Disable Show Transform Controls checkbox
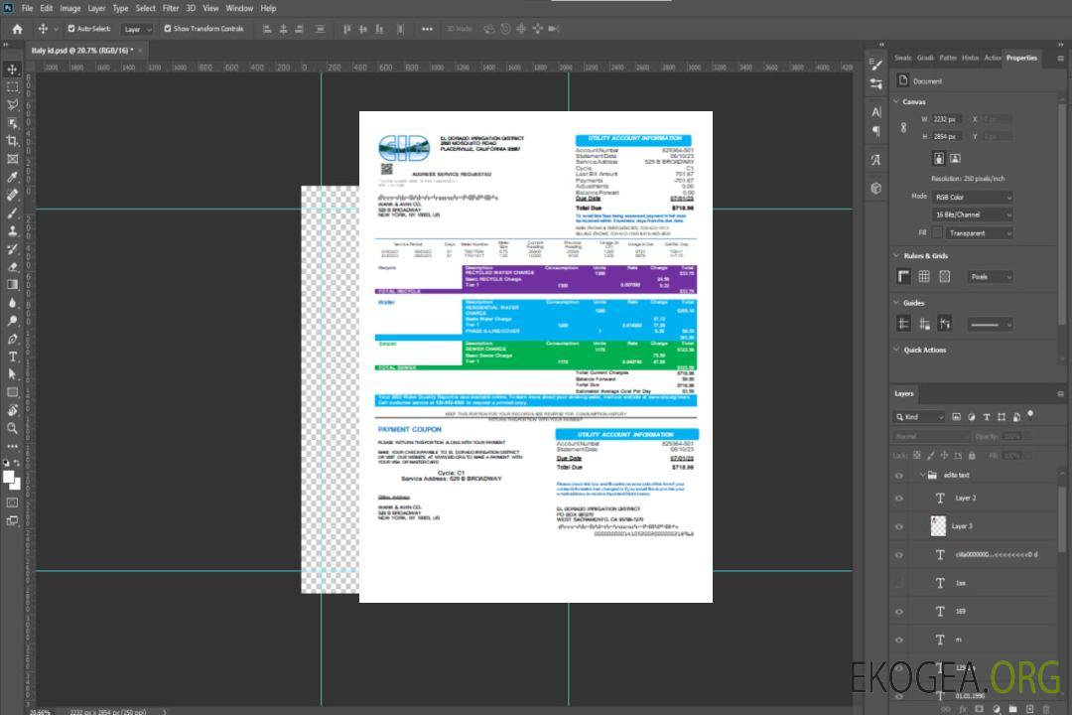The image size is (1072, 715). click(x=167, y=29)
